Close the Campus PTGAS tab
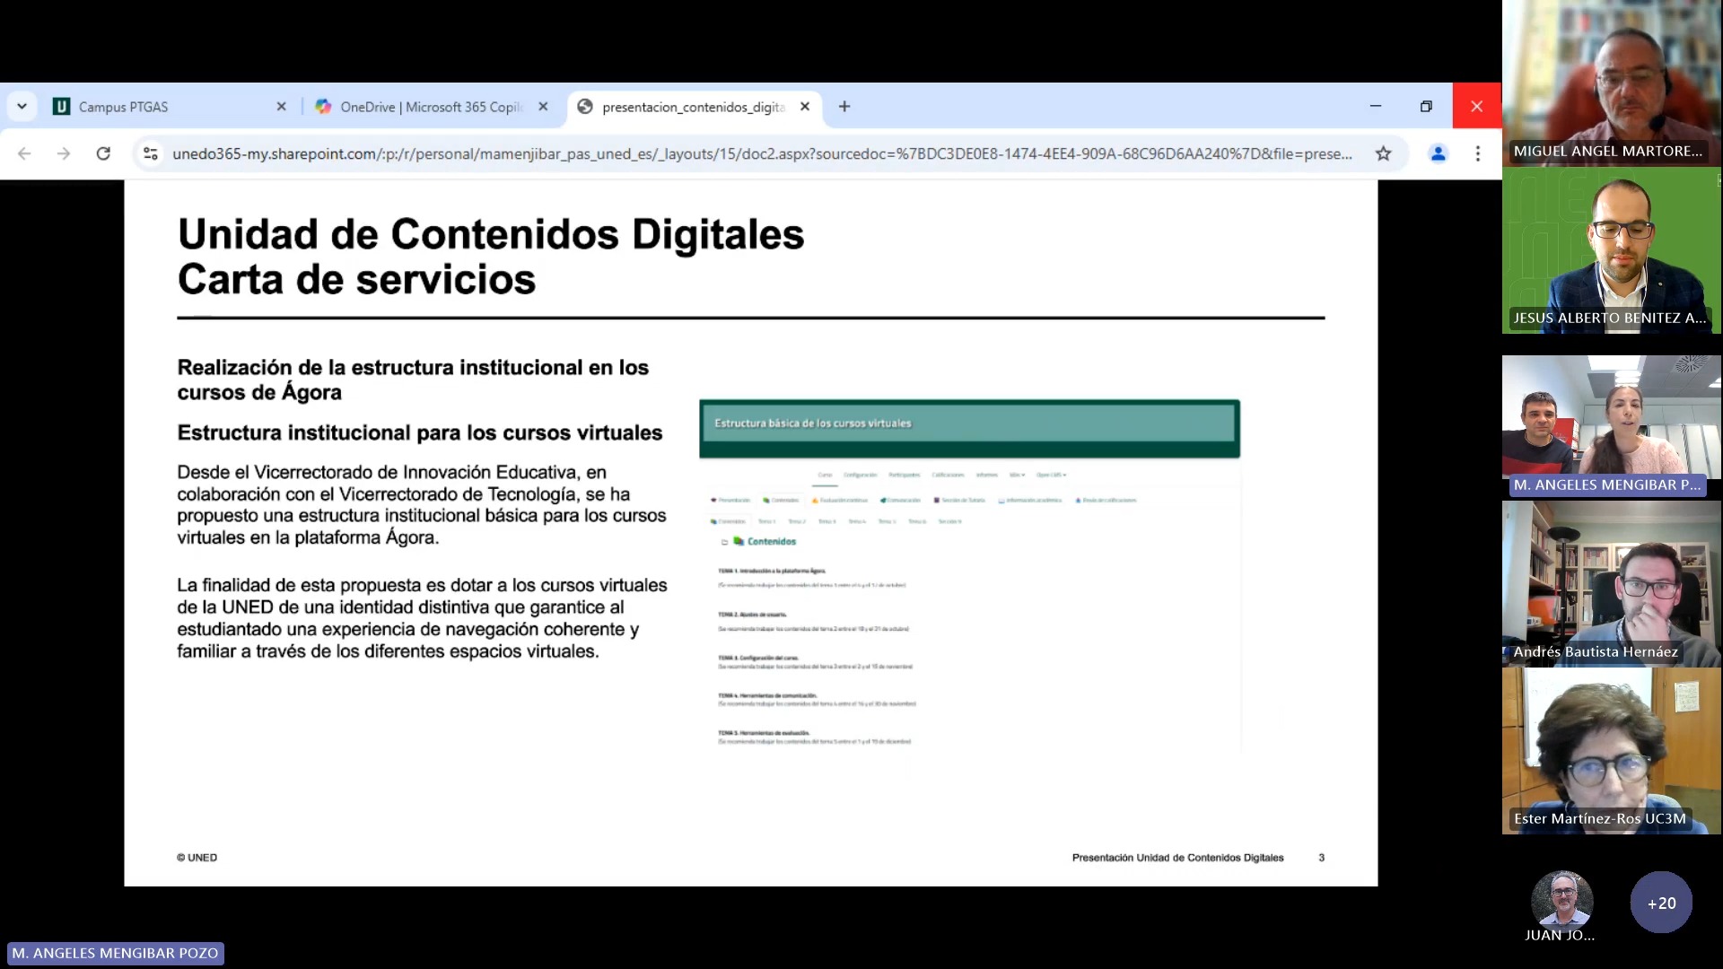The width and height of the screenshot is (1723, 969). point(281,107)
